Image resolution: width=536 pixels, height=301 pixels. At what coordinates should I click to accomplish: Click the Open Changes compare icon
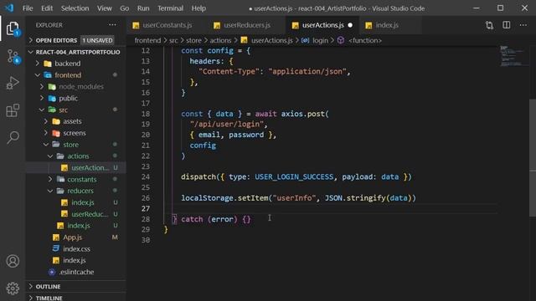489,25
